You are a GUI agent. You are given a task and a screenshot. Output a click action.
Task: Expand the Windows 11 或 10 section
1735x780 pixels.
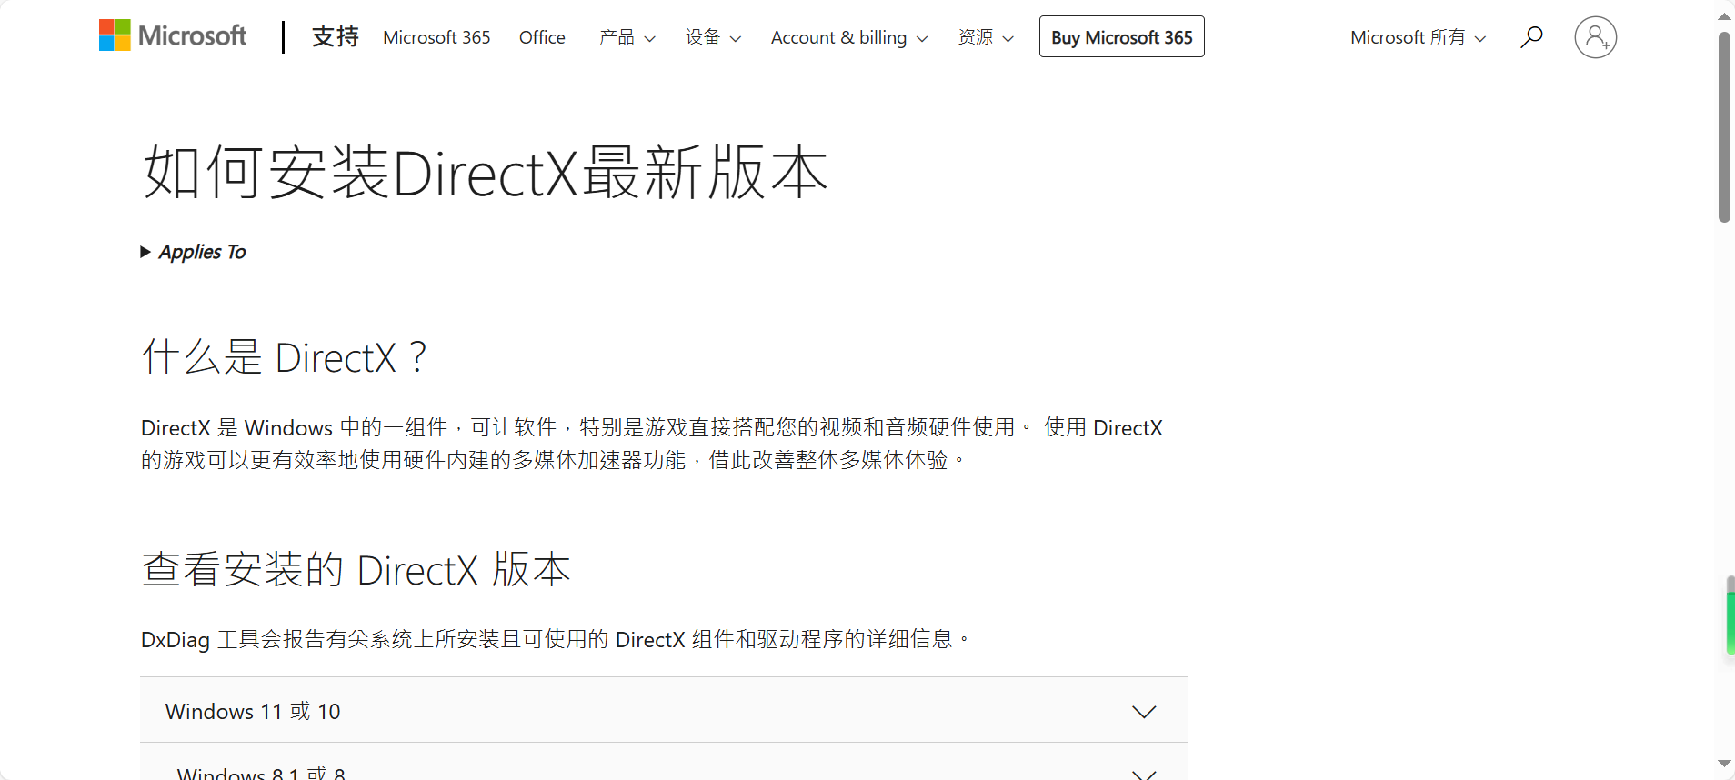[x=663, y=710]
